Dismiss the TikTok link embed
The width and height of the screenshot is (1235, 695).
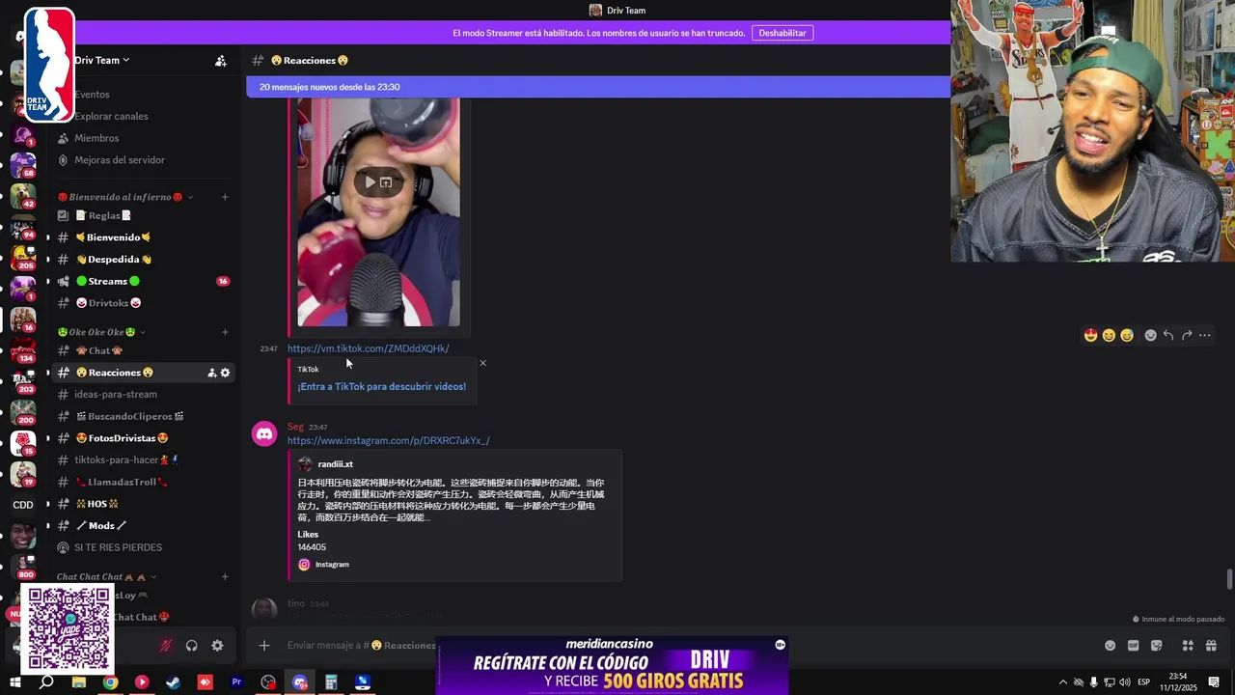click(x=482, y=363)
